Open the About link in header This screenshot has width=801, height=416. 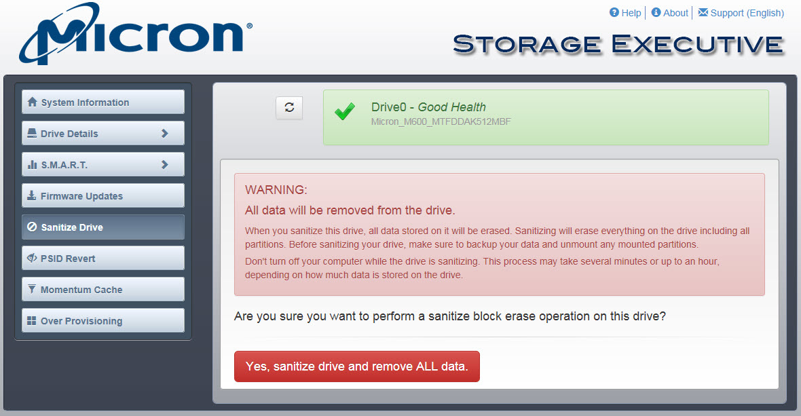[x=675, y=13]
